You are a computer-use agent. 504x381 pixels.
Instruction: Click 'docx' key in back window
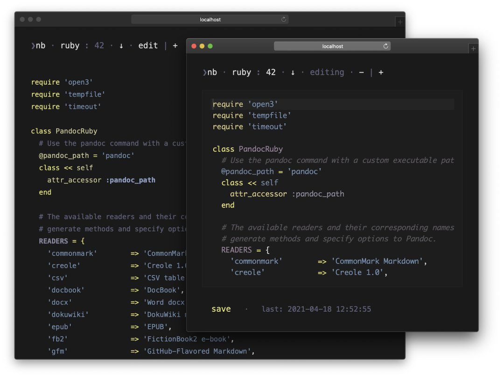click(60, 302)
